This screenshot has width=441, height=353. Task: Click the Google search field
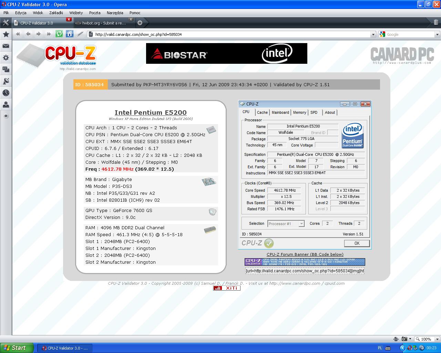[410, 34]
